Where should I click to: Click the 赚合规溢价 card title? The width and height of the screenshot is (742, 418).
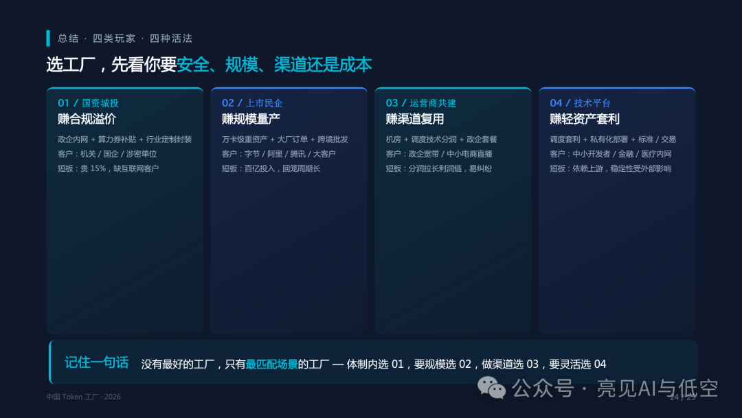(87, 119)
